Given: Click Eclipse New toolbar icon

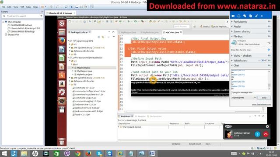Looking at the screenshot, I should pos(70,21).
